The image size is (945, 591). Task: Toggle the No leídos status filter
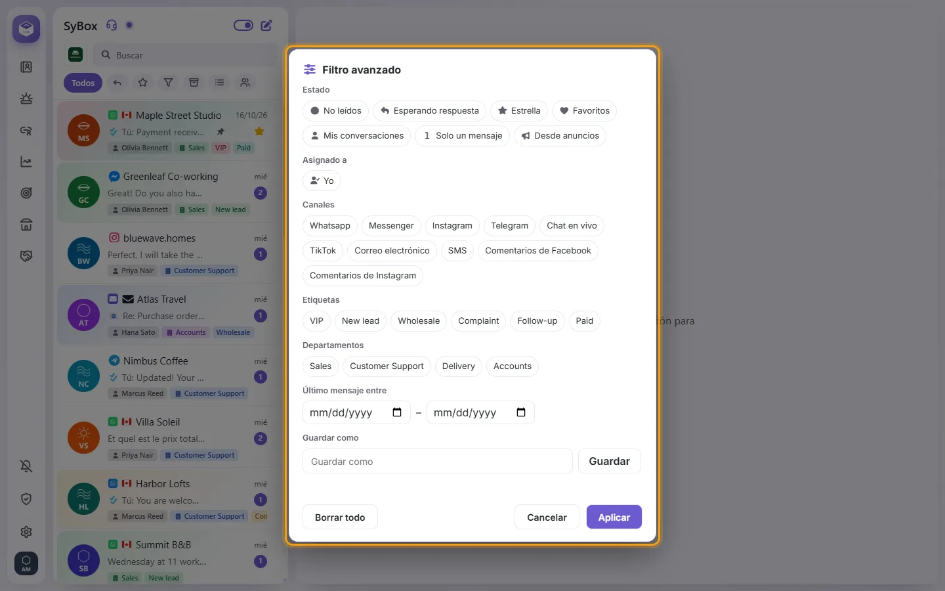click(x=336, y=111)
